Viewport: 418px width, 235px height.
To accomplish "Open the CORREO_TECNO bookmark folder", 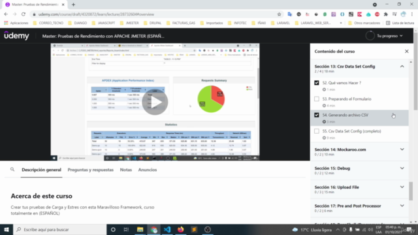I will (48, 23).
